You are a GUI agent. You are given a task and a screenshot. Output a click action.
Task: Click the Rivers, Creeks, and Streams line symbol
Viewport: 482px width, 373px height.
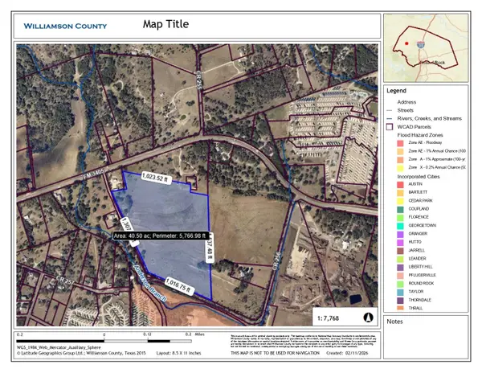(x=390, y=117)
